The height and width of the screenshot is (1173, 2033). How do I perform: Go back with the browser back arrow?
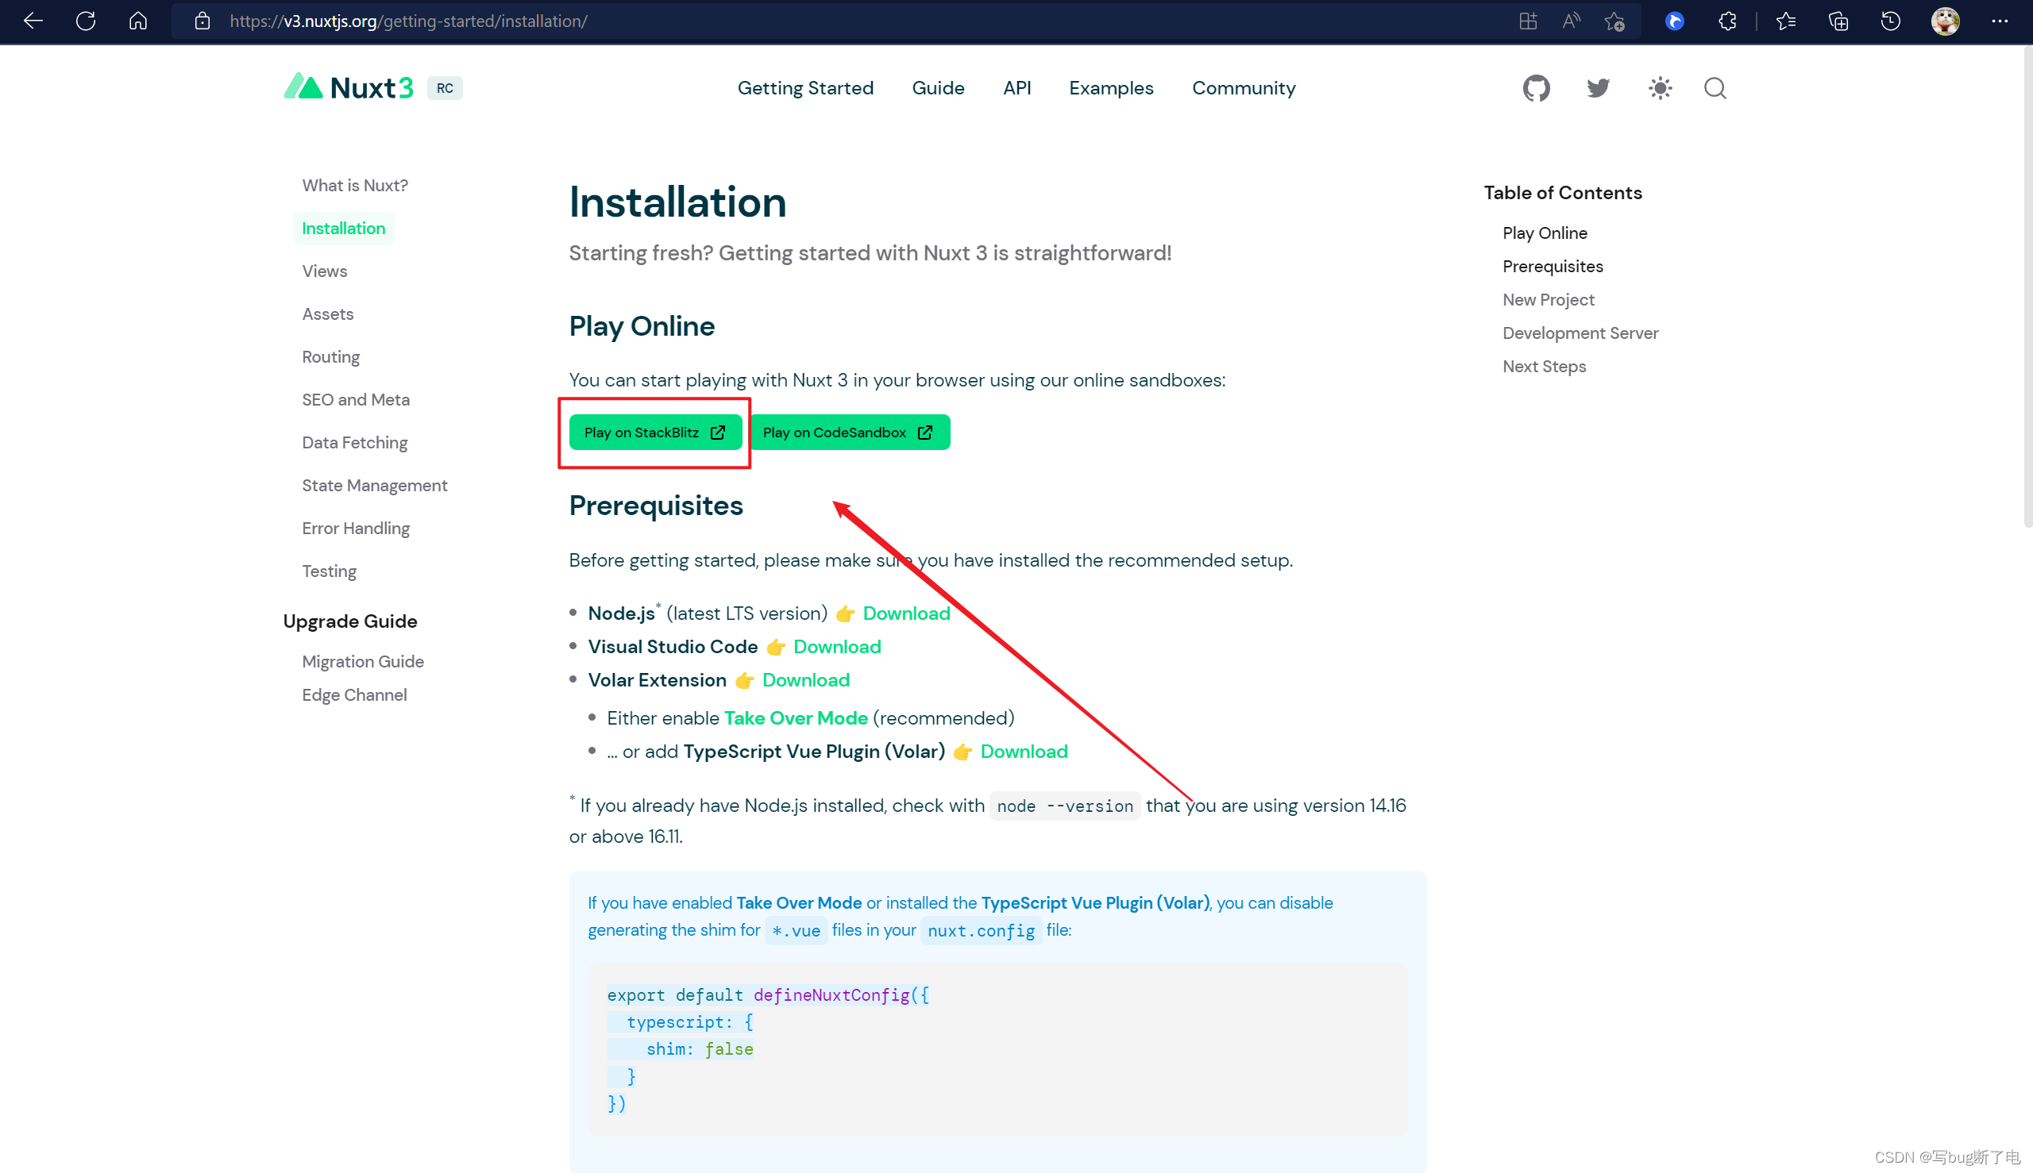point(33,21)
